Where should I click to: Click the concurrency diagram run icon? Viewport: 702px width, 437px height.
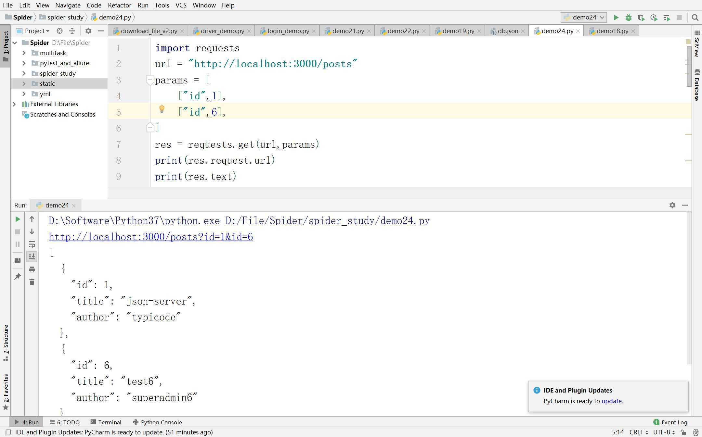point(667,18)
